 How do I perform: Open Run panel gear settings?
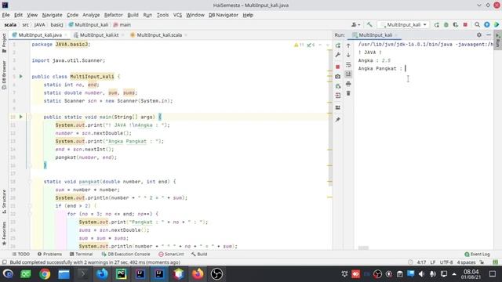pyautogui.click(x=479, y=34)
